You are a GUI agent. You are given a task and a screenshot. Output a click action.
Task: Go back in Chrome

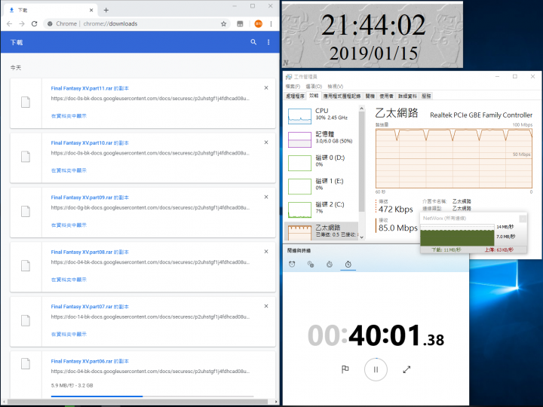(x=9, y=24)
